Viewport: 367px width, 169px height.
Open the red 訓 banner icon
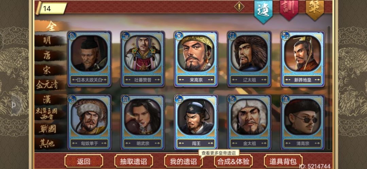289,10
